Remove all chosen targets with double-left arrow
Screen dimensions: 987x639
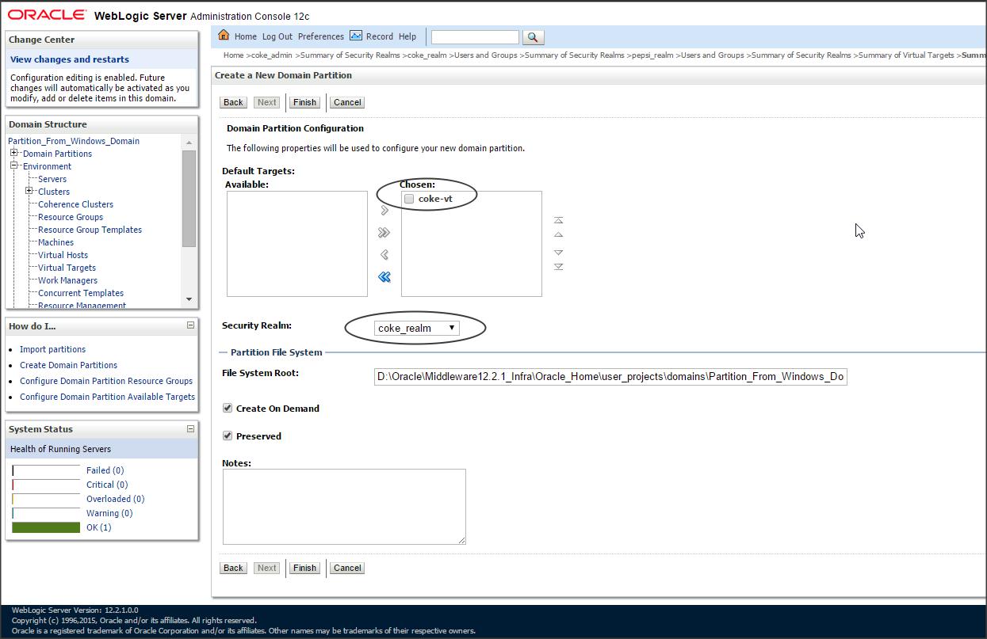384,277
